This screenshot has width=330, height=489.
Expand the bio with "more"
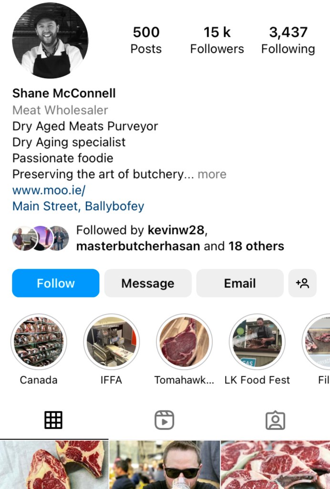(x=212, y=174)
